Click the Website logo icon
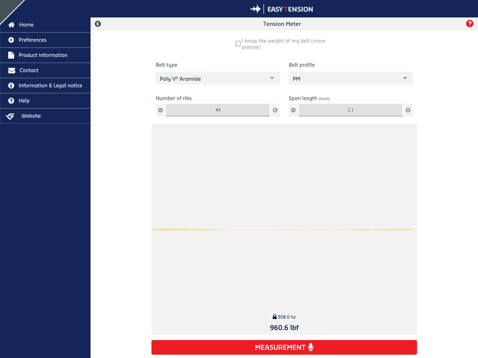This screenshot has width=478, height=358. (10, 116)
